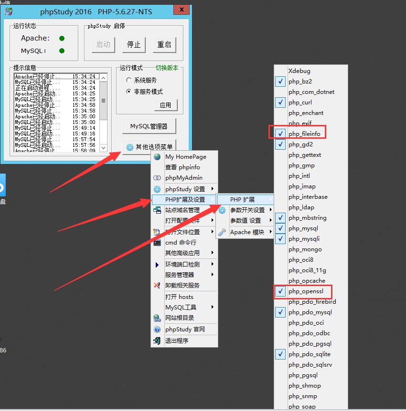
Task: Click the wrench icon beside Apache 模块
Action: pos(222,232)
